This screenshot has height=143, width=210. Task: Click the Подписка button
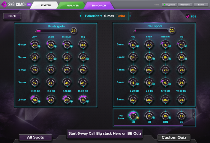(x=169, y=5)
